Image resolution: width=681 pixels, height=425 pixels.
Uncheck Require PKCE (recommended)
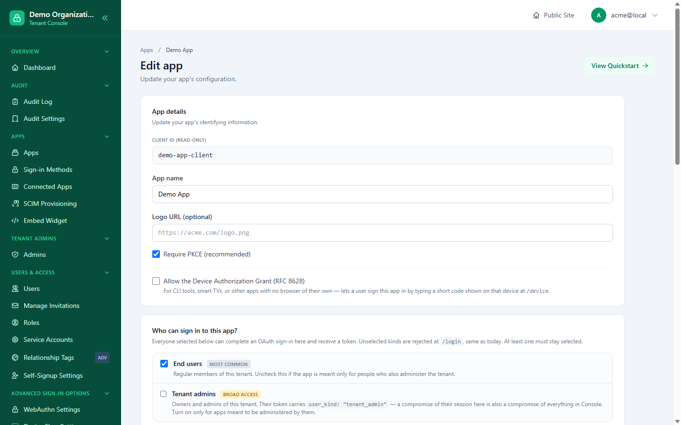(156, 254)
